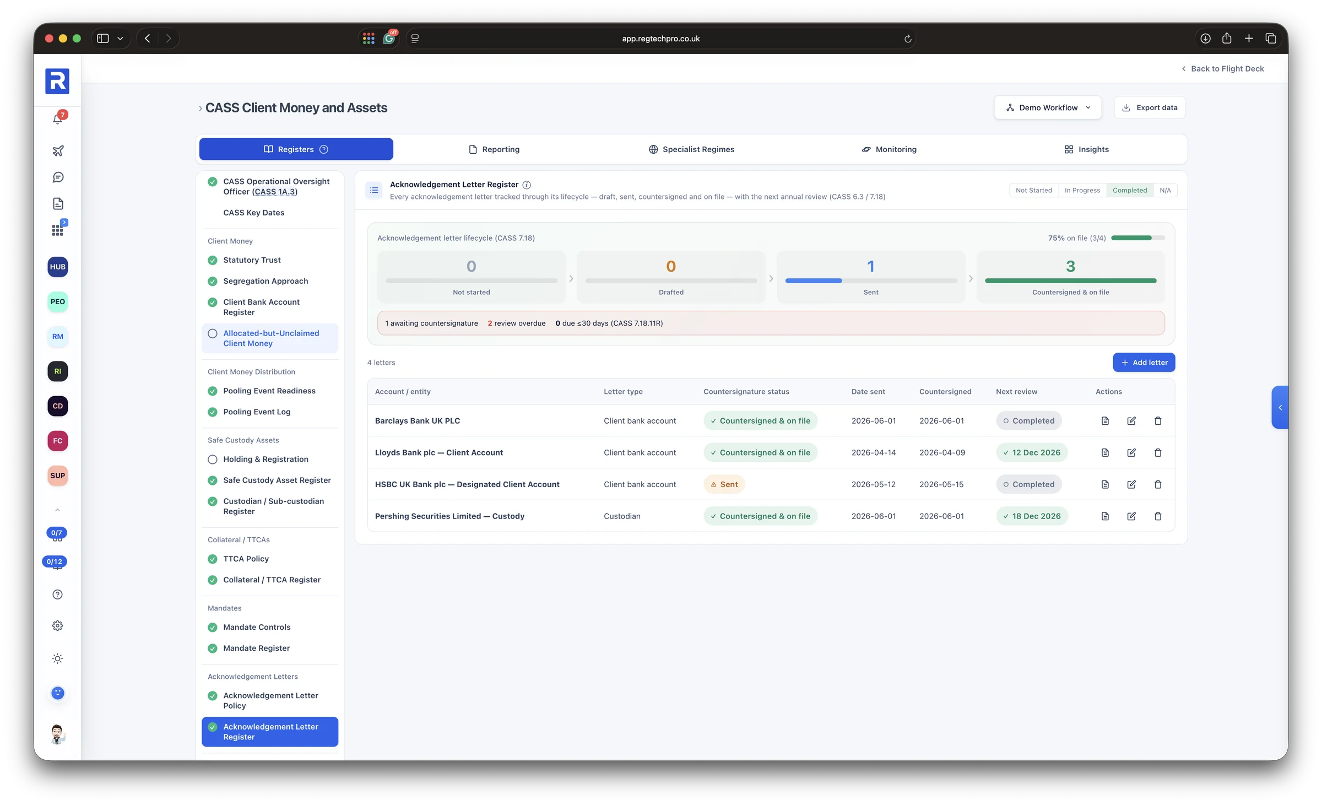Open the user avatar at sidebar bottom
This screenshot has height=805, width=1322.
(58, 734)
